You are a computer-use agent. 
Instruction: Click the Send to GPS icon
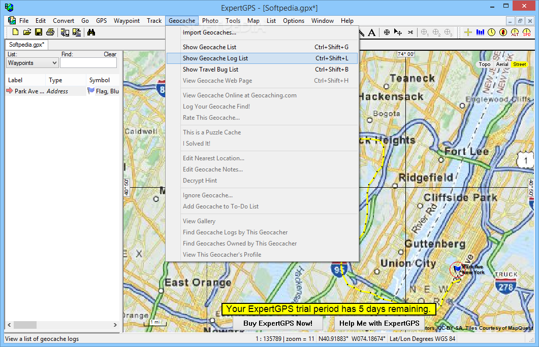pyautogui.click(x=77, y=32)
